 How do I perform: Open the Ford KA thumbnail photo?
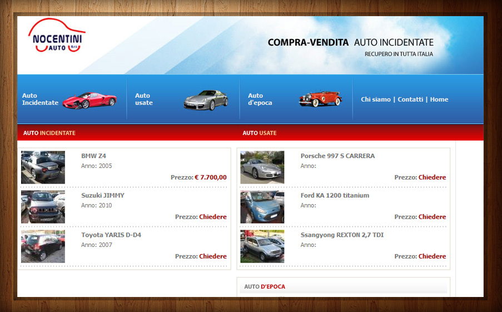(x=262, y=207)
